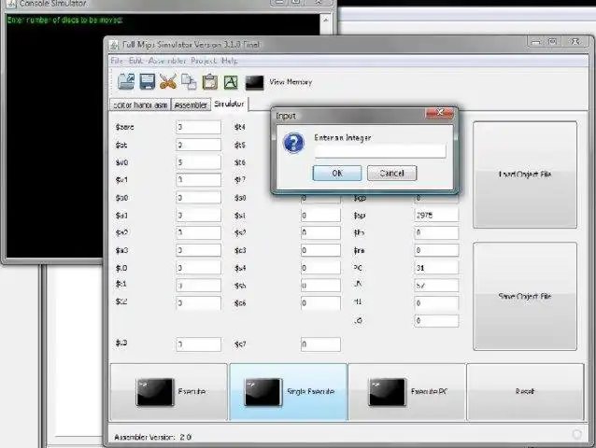Click the $v0 register value field
The image size is (596, 448).
pos(198,162)
